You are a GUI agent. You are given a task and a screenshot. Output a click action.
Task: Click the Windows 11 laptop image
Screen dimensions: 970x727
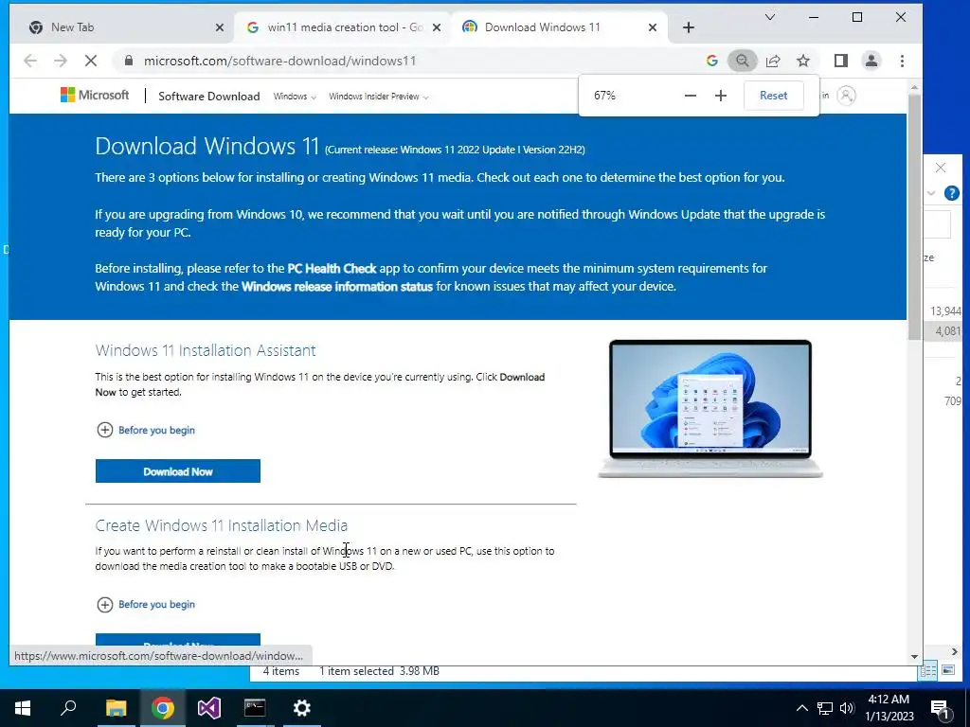coord(710,409)
